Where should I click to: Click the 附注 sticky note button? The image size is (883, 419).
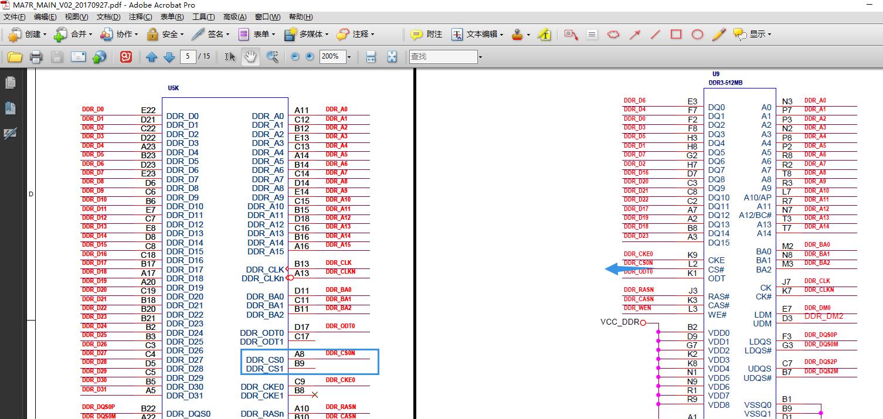[426, 34]
